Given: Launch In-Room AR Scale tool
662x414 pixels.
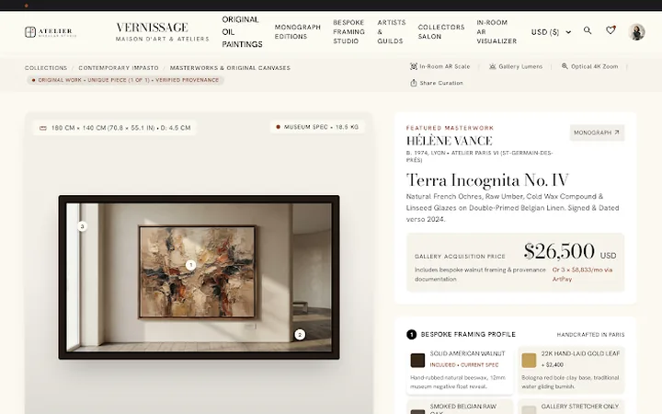Looking at the screenshot, I should click(x=439, y=66).
